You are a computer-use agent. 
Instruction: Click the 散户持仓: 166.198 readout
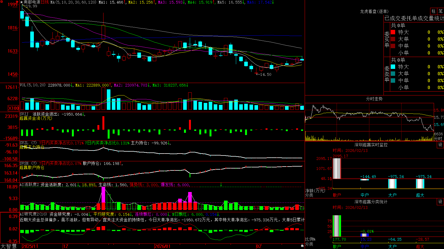(x=101, y=163)
